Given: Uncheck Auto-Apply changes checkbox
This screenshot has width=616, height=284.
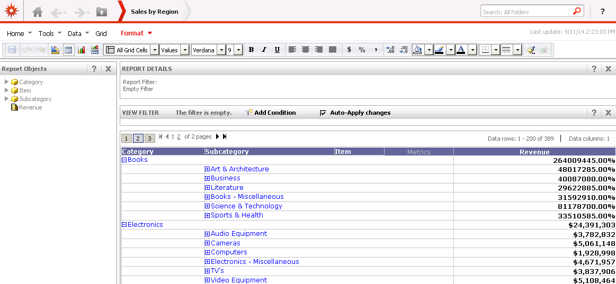Looking at the screenshot, I should 323,113.
